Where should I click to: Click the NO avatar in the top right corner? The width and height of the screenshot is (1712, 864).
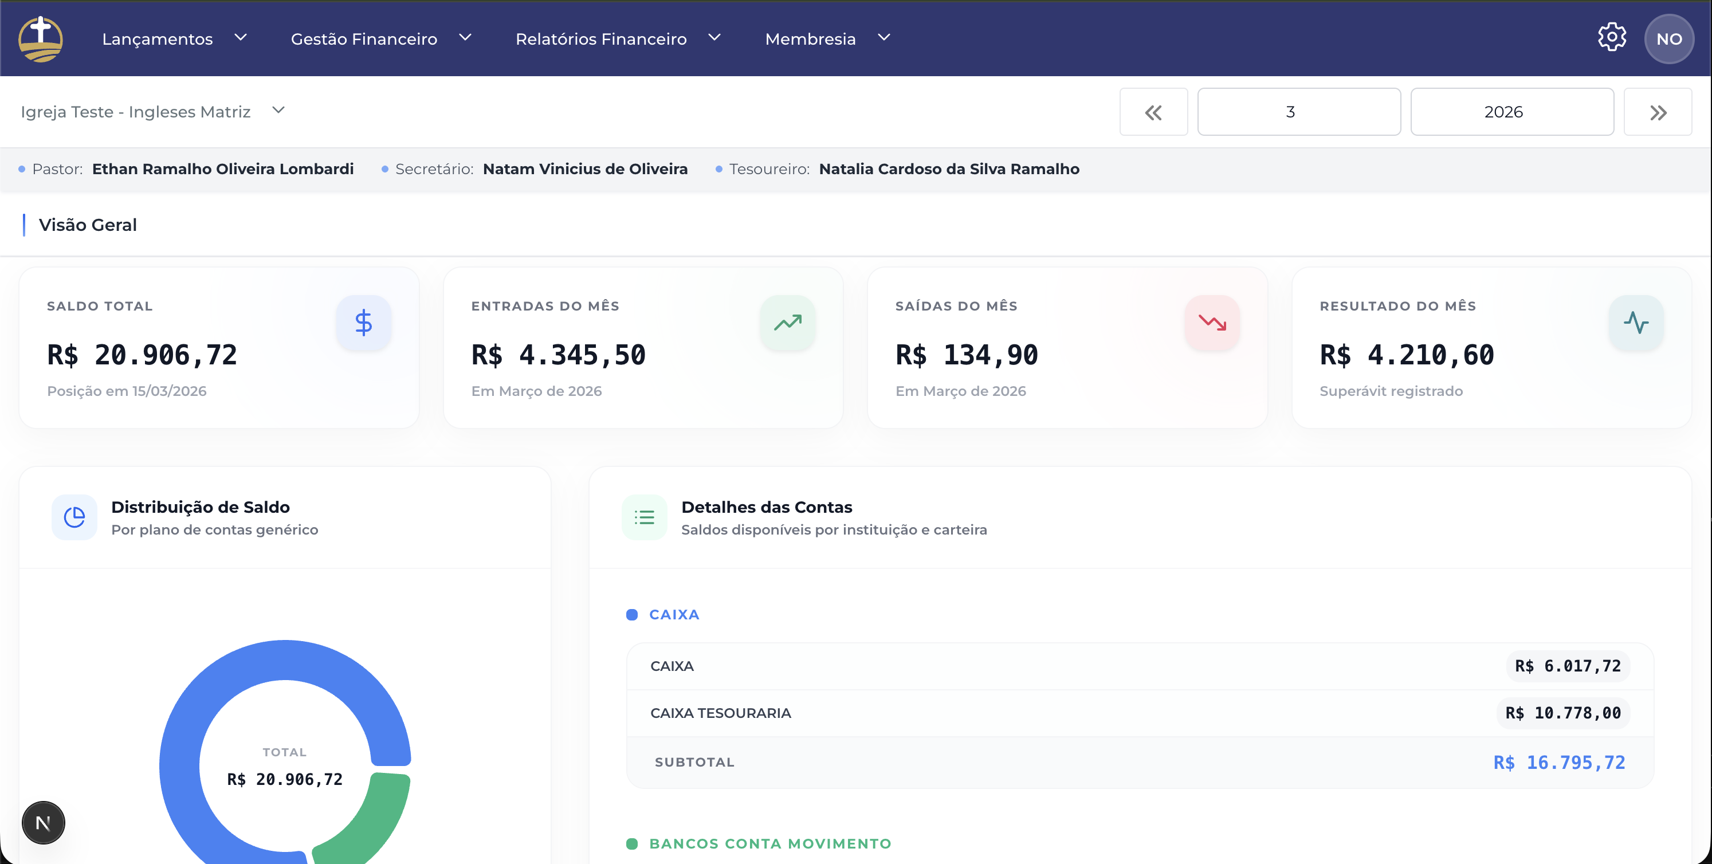click(x=1669, y=38)
